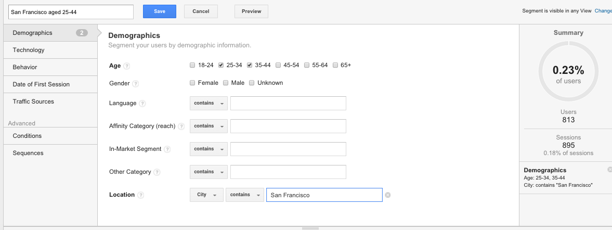
Task: Save the segment
Action: [x=160, y=11]
